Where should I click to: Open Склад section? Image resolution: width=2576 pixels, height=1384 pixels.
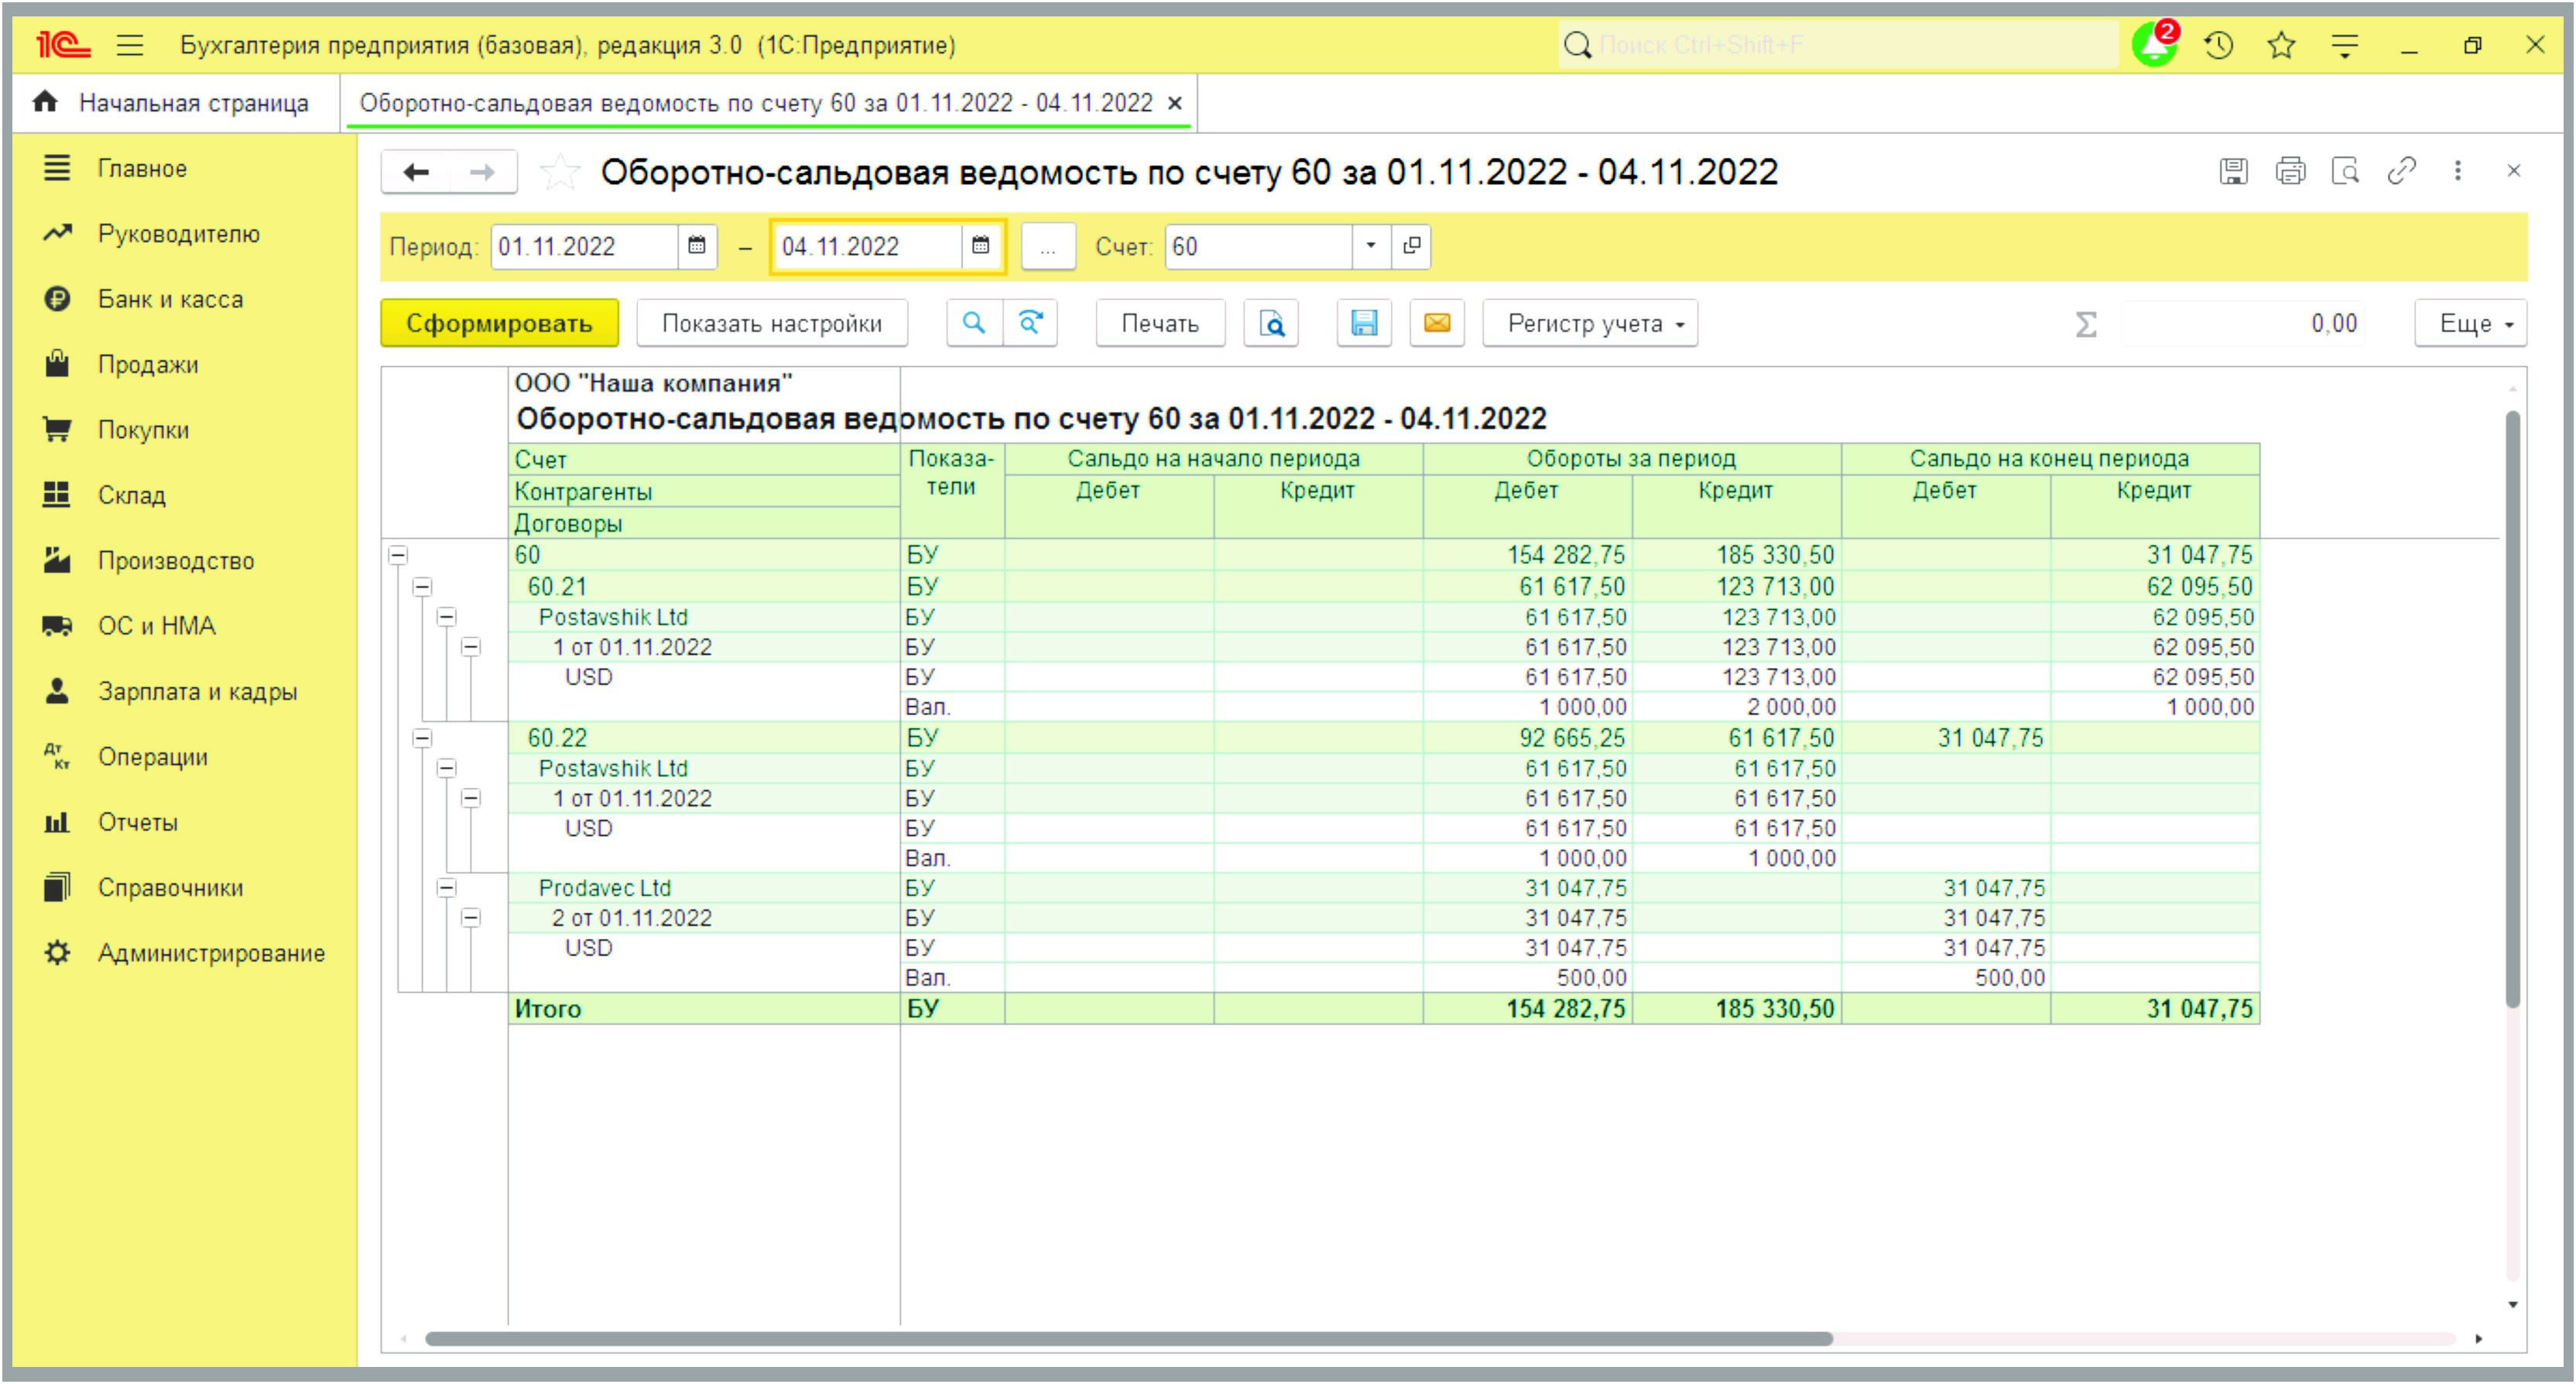(131, 495)
